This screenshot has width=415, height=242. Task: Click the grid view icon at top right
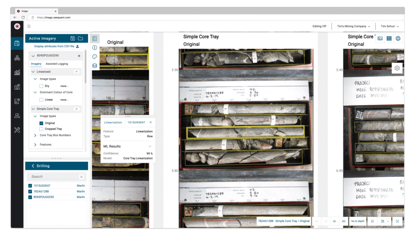pos(389,38)
